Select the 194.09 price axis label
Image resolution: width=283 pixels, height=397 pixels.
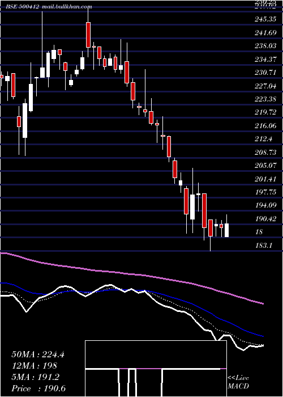tap(265, 205)
